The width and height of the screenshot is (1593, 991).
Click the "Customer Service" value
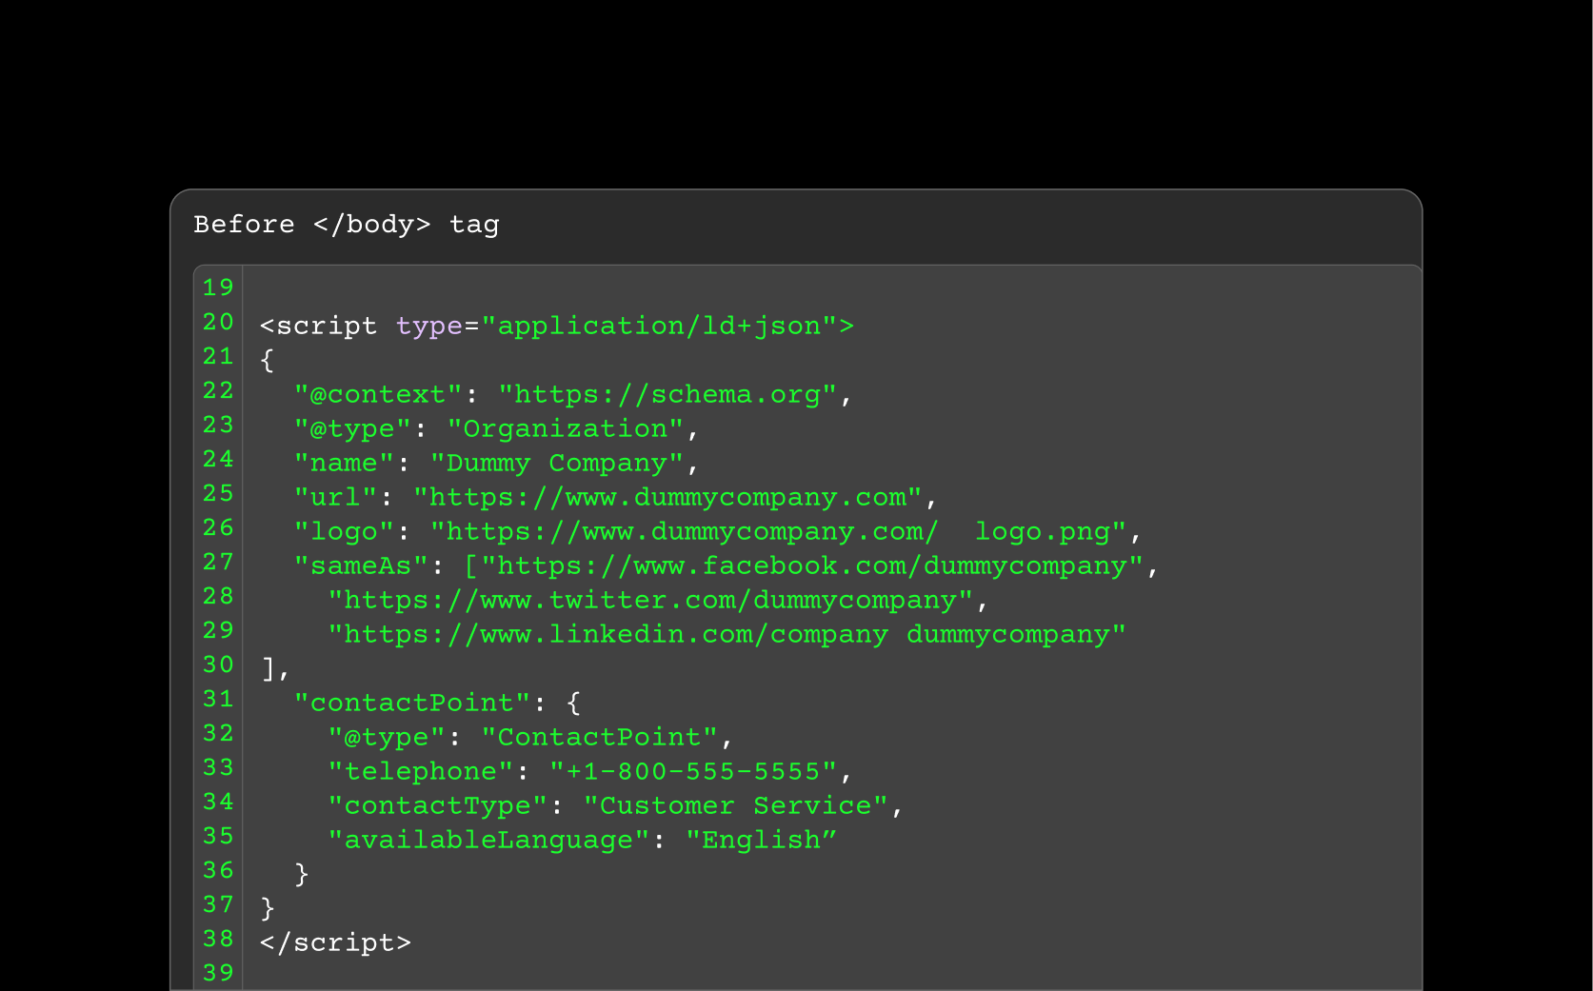[x=736, y=806]
